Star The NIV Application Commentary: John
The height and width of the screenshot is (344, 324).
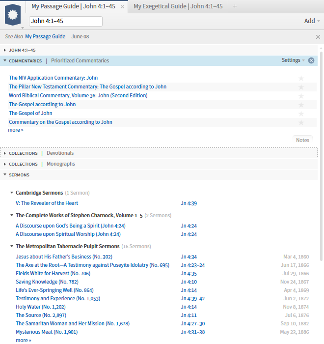(301, 78)
